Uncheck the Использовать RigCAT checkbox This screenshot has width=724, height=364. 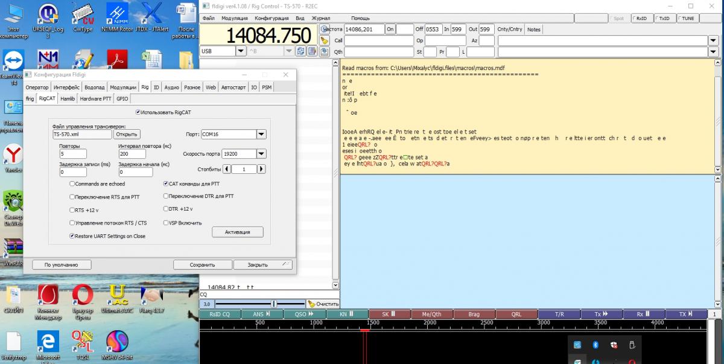tap(139, 112)
